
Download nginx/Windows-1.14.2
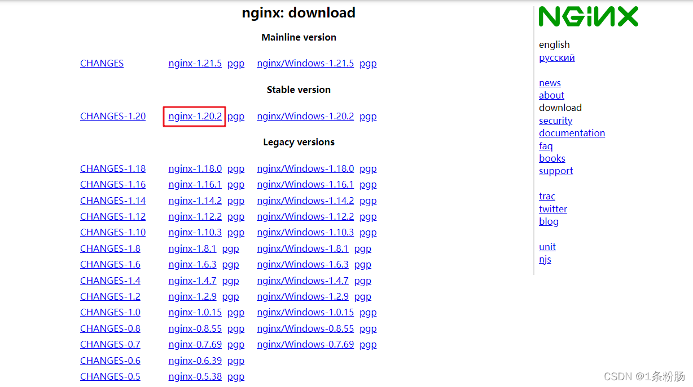[x=305, y=201]
